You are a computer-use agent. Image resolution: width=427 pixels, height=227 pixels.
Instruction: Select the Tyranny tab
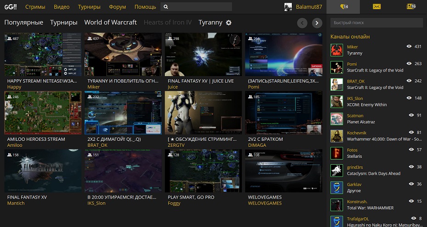tap(211, 22)
